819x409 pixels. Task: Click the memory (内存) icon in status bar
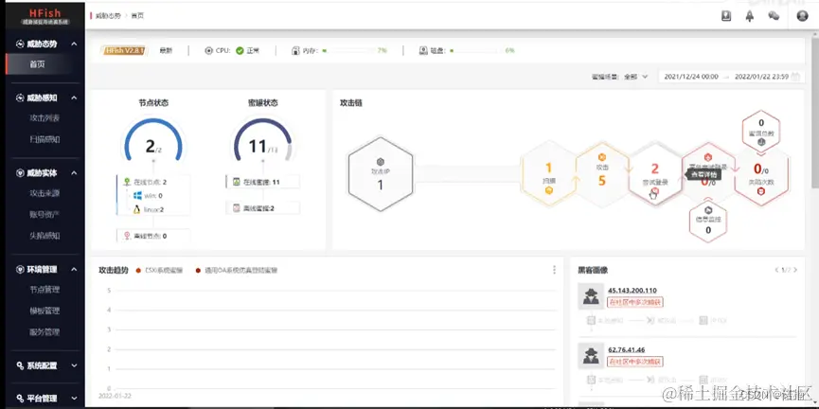tap(295, 51)
